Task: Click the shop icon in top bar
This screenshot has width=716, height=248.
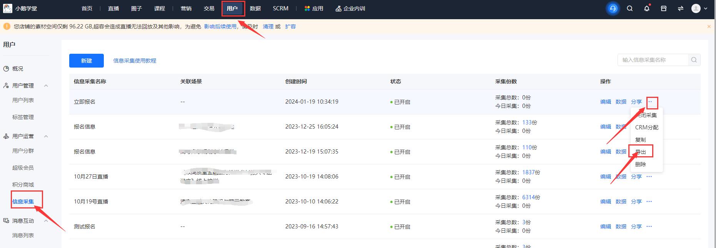Action: (664, 8)
